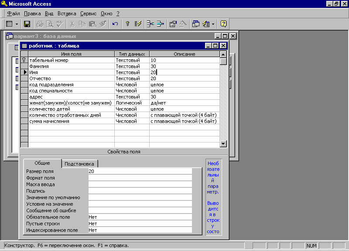Screen dimensions: 349x251
Task: Click the Cut scissors icon
Action: point(72,24)
